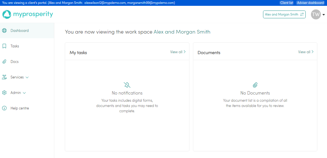Viewport: 327px width, 158px height.
Task: Click the myprosperity logo
Action: [x=28, y=14]
